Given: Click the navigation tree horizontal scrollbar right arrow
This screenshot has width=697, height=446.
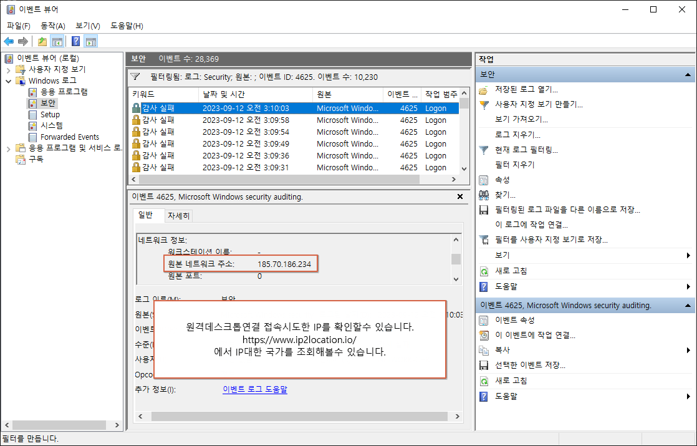Looking at the screenshot, I should 117,425.
